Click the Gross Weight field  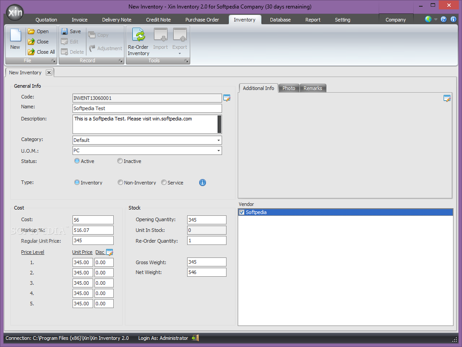coord(206,262)
